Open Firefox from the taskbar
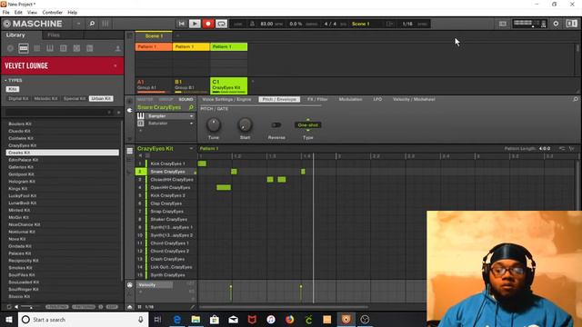 [289, 319]
